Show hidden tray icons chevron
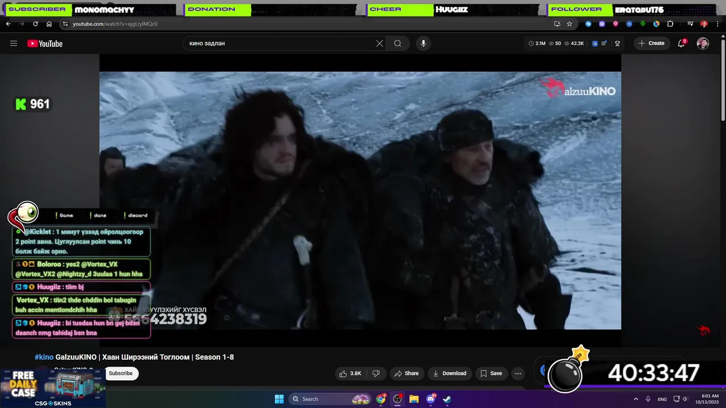This screenshot has width=726, height=408. click(x=636, y=399)
